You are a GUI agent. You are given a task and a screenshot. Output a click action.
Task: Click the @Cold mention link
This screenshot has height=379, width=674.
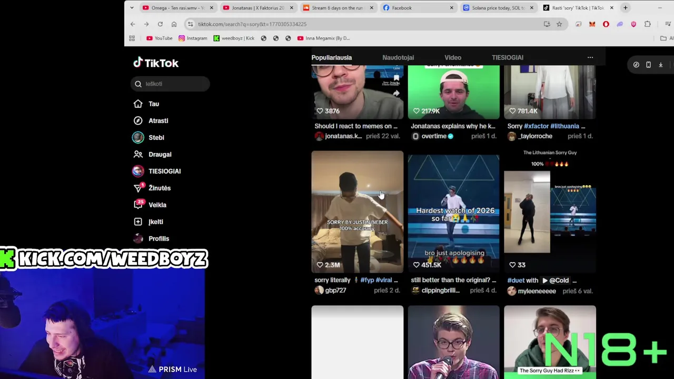point(556,281)
